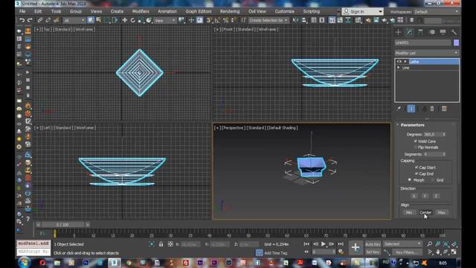Set lathe direction to Y
The height and width of the screenshot is (268, 476).
point(425,196)
